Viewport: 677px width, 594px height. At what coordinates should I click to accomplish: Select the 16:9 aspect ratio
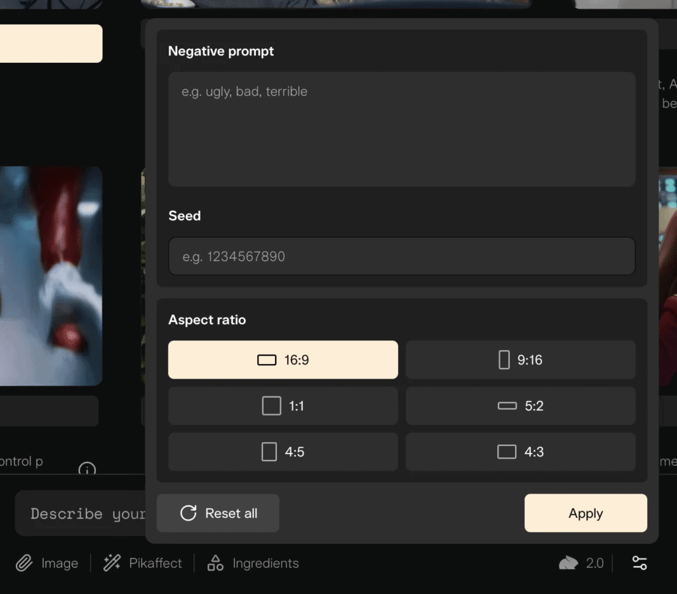pos(283,360)
